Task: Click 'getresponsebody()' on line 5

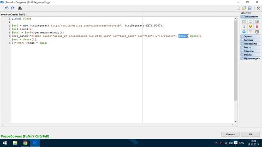Action: (x=48, y=33)
